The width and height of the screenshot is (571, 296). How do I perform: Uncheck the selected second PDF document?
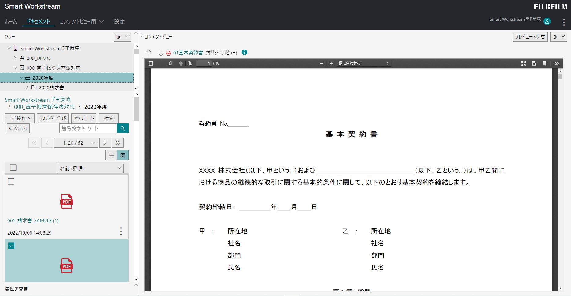coord(11,246)
